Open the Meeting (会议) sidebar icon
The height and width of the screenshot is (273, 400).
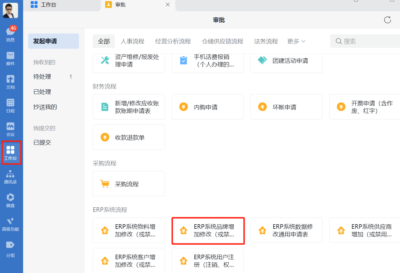(10, 129)
